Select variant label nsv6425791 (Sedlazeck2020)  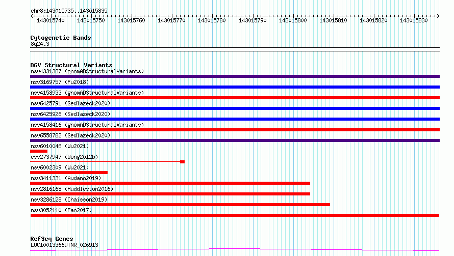pyautogui.click(x=70, y=103)
